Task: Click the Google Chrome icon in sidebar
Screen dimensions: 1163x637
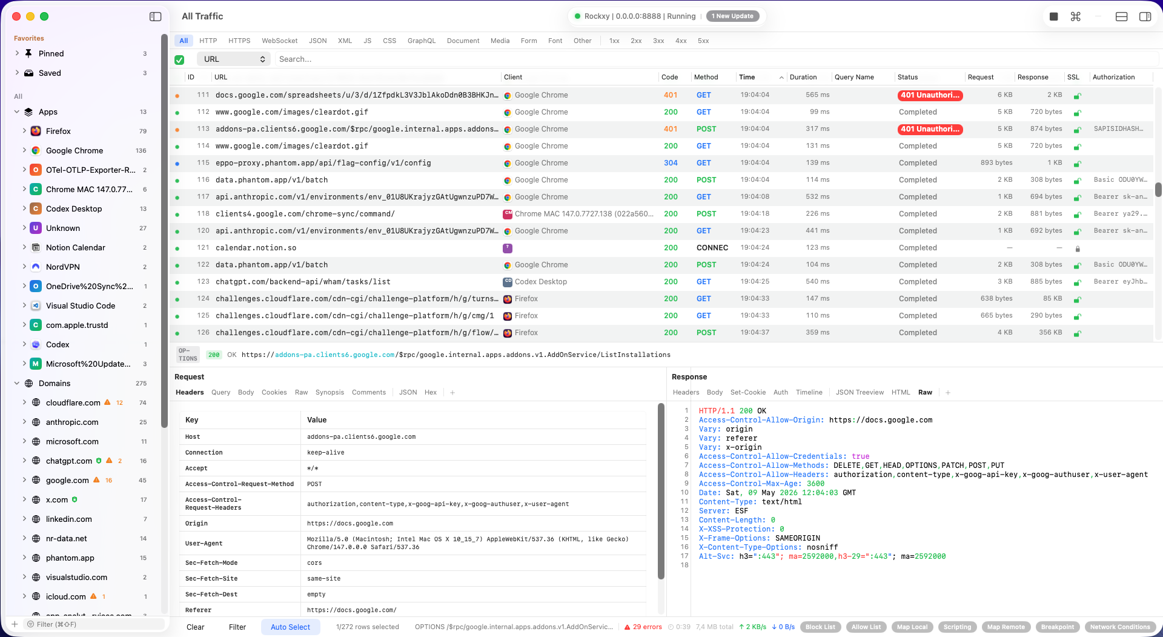Action: [x=36, y=150]
